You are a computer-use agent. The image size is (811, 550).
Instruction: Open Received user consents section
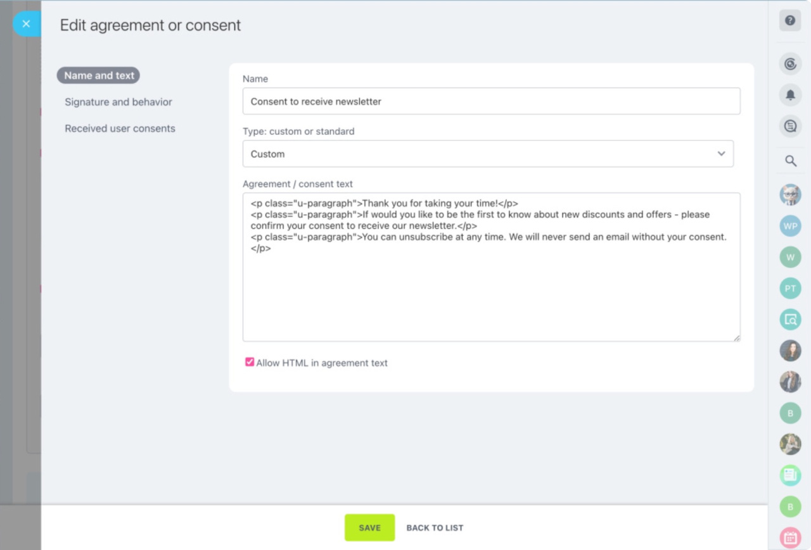120,128
